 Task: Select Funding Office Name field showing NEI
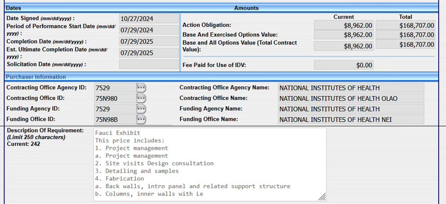click(x=351, y=119)
